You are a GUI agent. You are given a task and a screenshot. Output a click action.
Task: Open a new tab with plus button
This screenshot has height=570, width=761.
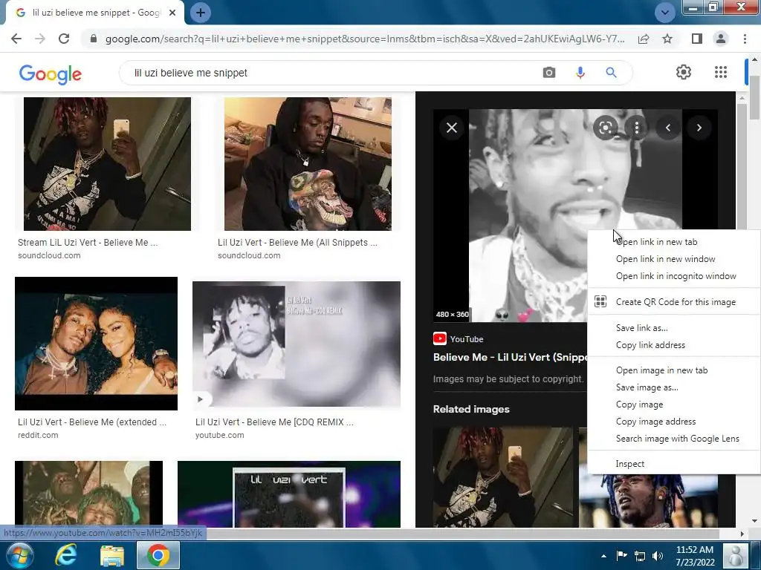pyautogui.click(x=200, y=13)
